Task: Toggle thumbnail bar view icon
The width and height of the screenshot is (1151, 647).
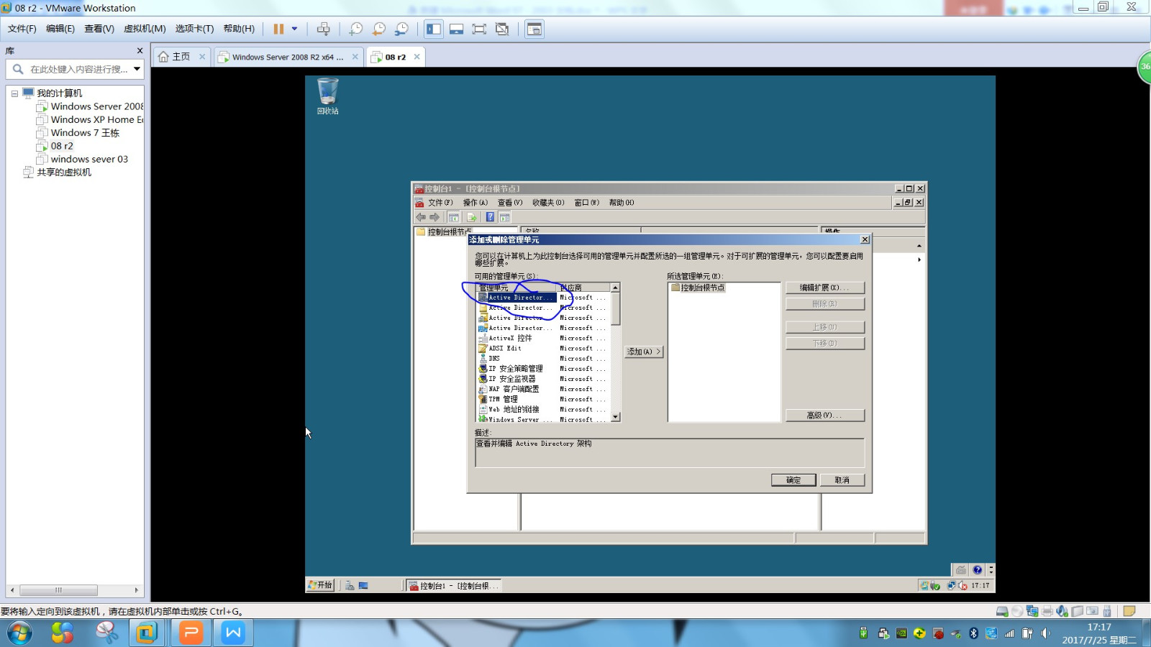Action: click(x=456, y=29)
